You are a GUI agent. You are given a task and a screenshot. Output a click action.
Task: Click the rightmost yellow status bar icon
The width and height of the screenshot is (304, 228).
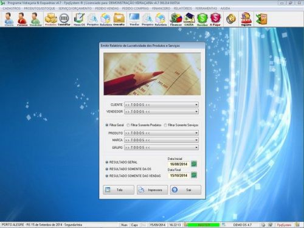click(x=297, y=225)
